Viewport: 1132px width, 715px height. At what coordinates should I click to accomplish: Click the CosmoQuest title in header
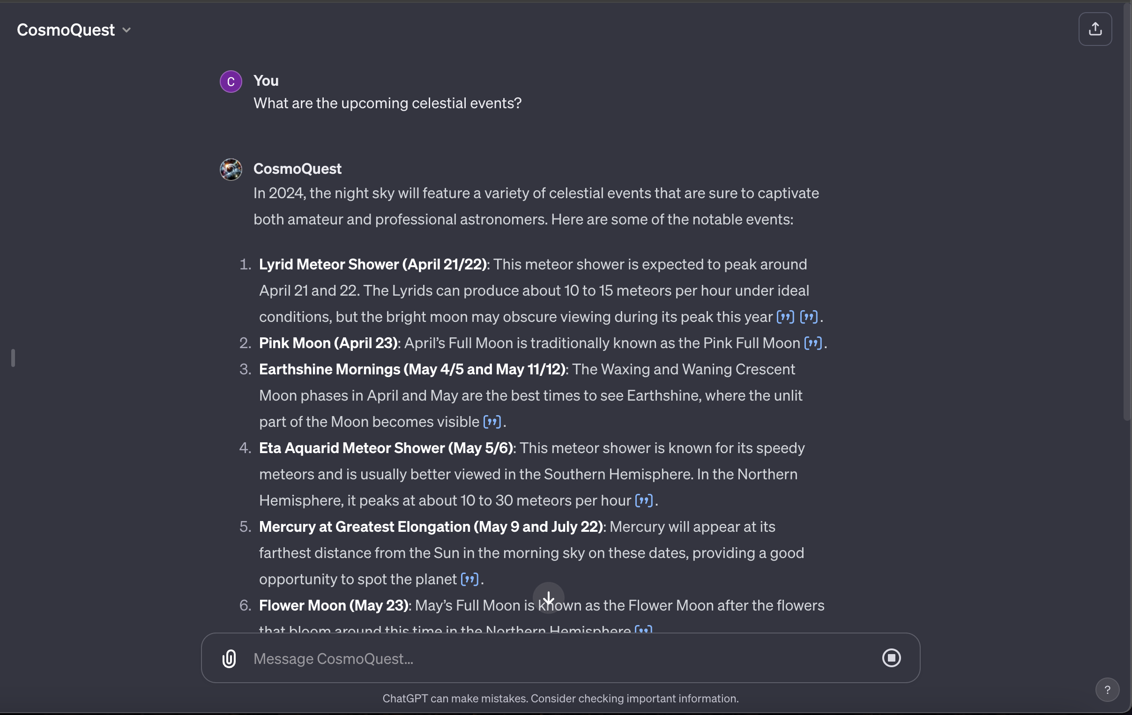point(66,30)
